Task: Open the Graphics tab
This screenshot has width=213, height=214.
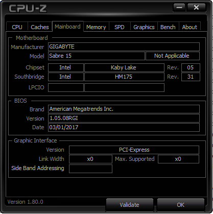Action: [144, 27]
